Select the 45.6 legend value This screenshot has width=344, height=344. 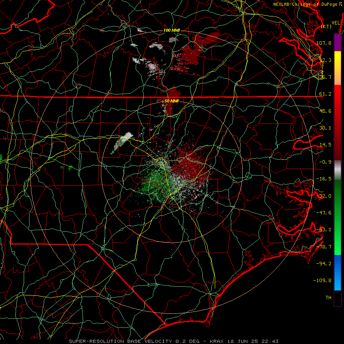[x=325, y=111]
